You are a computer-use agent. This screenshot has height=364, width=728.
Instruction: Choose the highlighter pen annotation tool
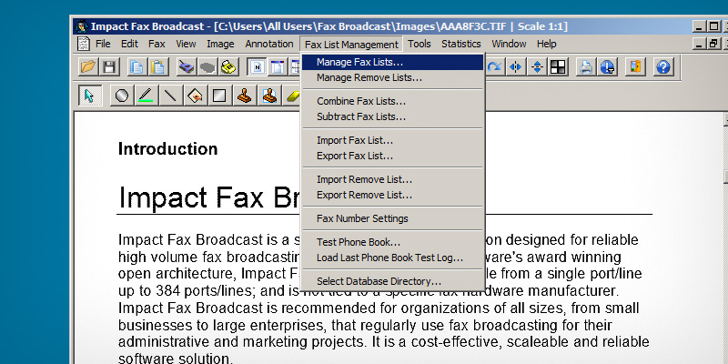pyautogui.click(x=146, y=96)
